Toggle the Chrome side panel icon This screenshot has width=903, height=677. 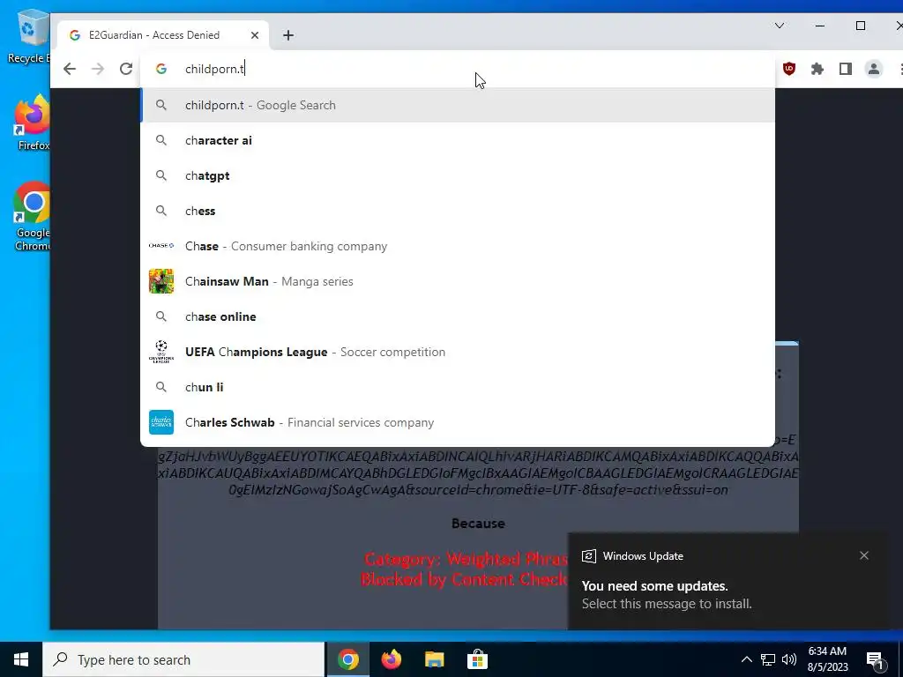pos(846,69)
